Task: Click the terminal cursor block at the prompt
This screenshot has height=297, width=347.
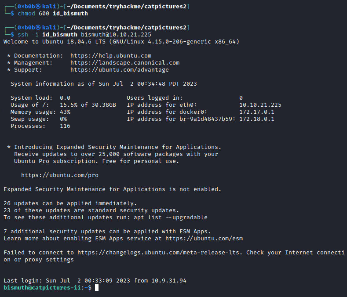Action: click(x=97, y=288)
